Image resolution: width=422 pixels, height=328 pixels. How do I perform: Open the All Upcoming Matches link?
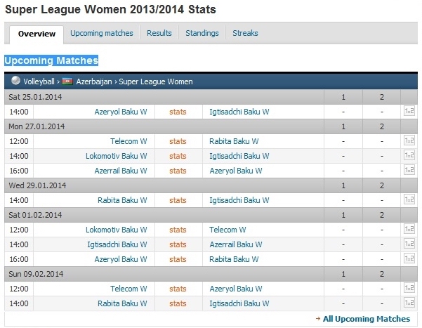(x=366, y=319)
